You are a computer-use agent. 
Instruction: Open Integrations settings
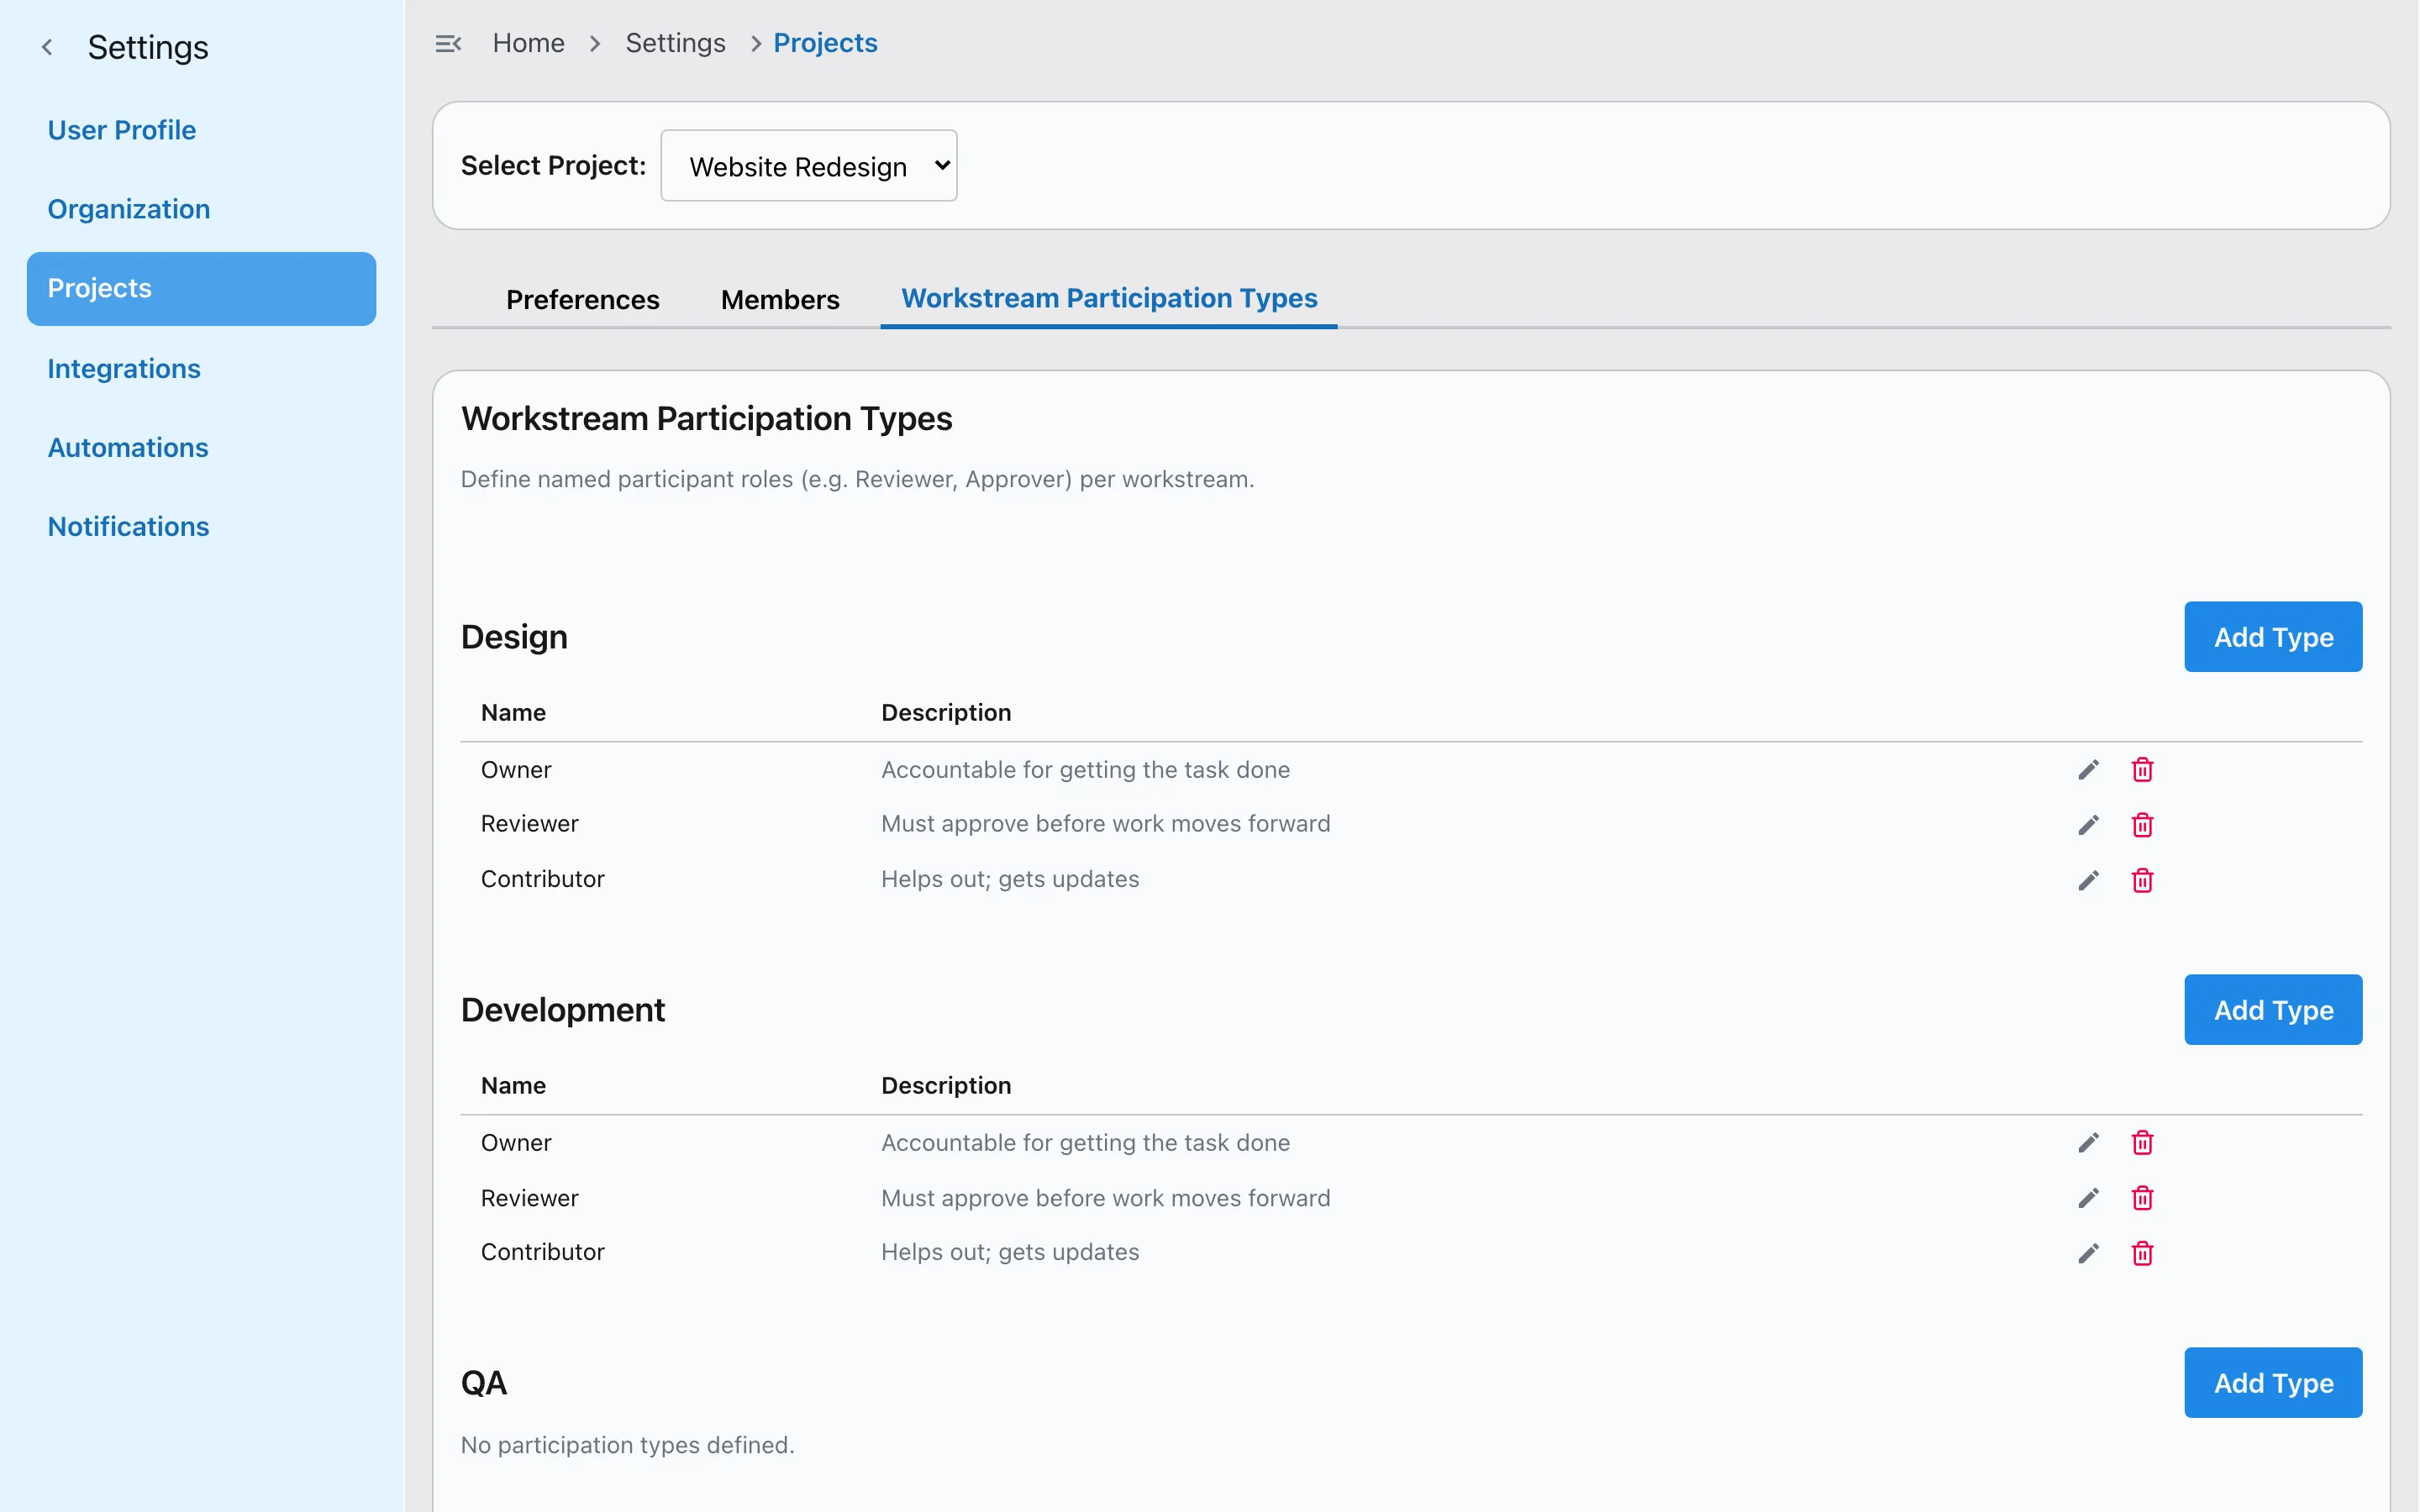point(124,368)
